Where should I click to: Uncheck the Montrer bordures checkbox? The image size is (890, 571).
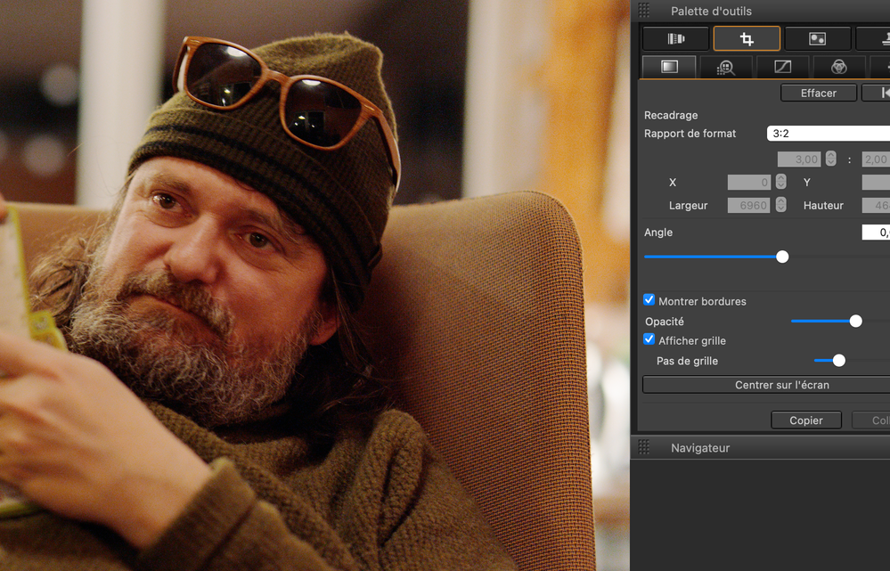point(649,301)
